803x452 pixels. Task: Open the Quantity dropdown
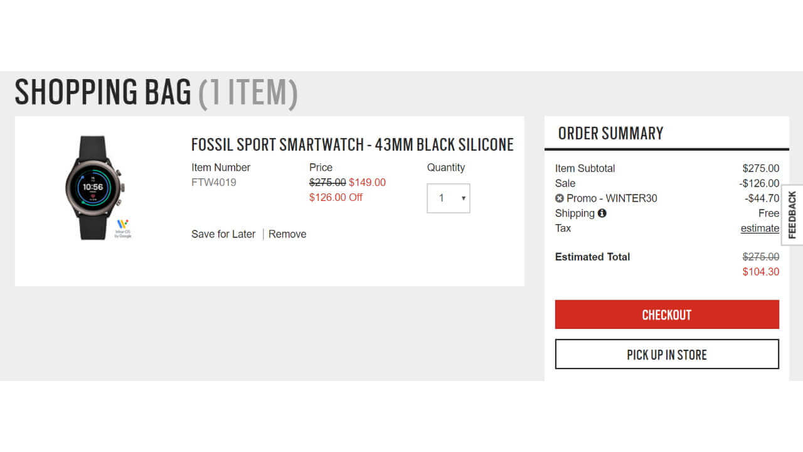(x=448, y=198)
